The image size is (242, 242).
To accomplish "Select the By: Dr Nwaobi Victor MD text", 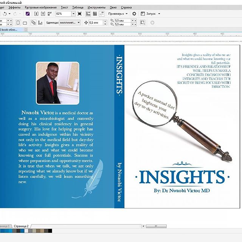I will [x=181, y=191].
